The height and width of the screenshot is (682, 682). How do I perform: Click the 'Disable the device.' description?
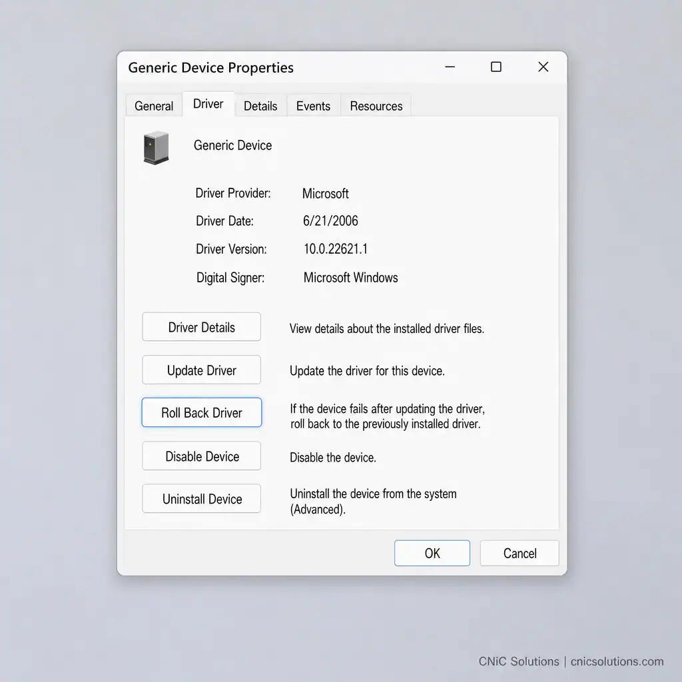click(x=333, y=458)
